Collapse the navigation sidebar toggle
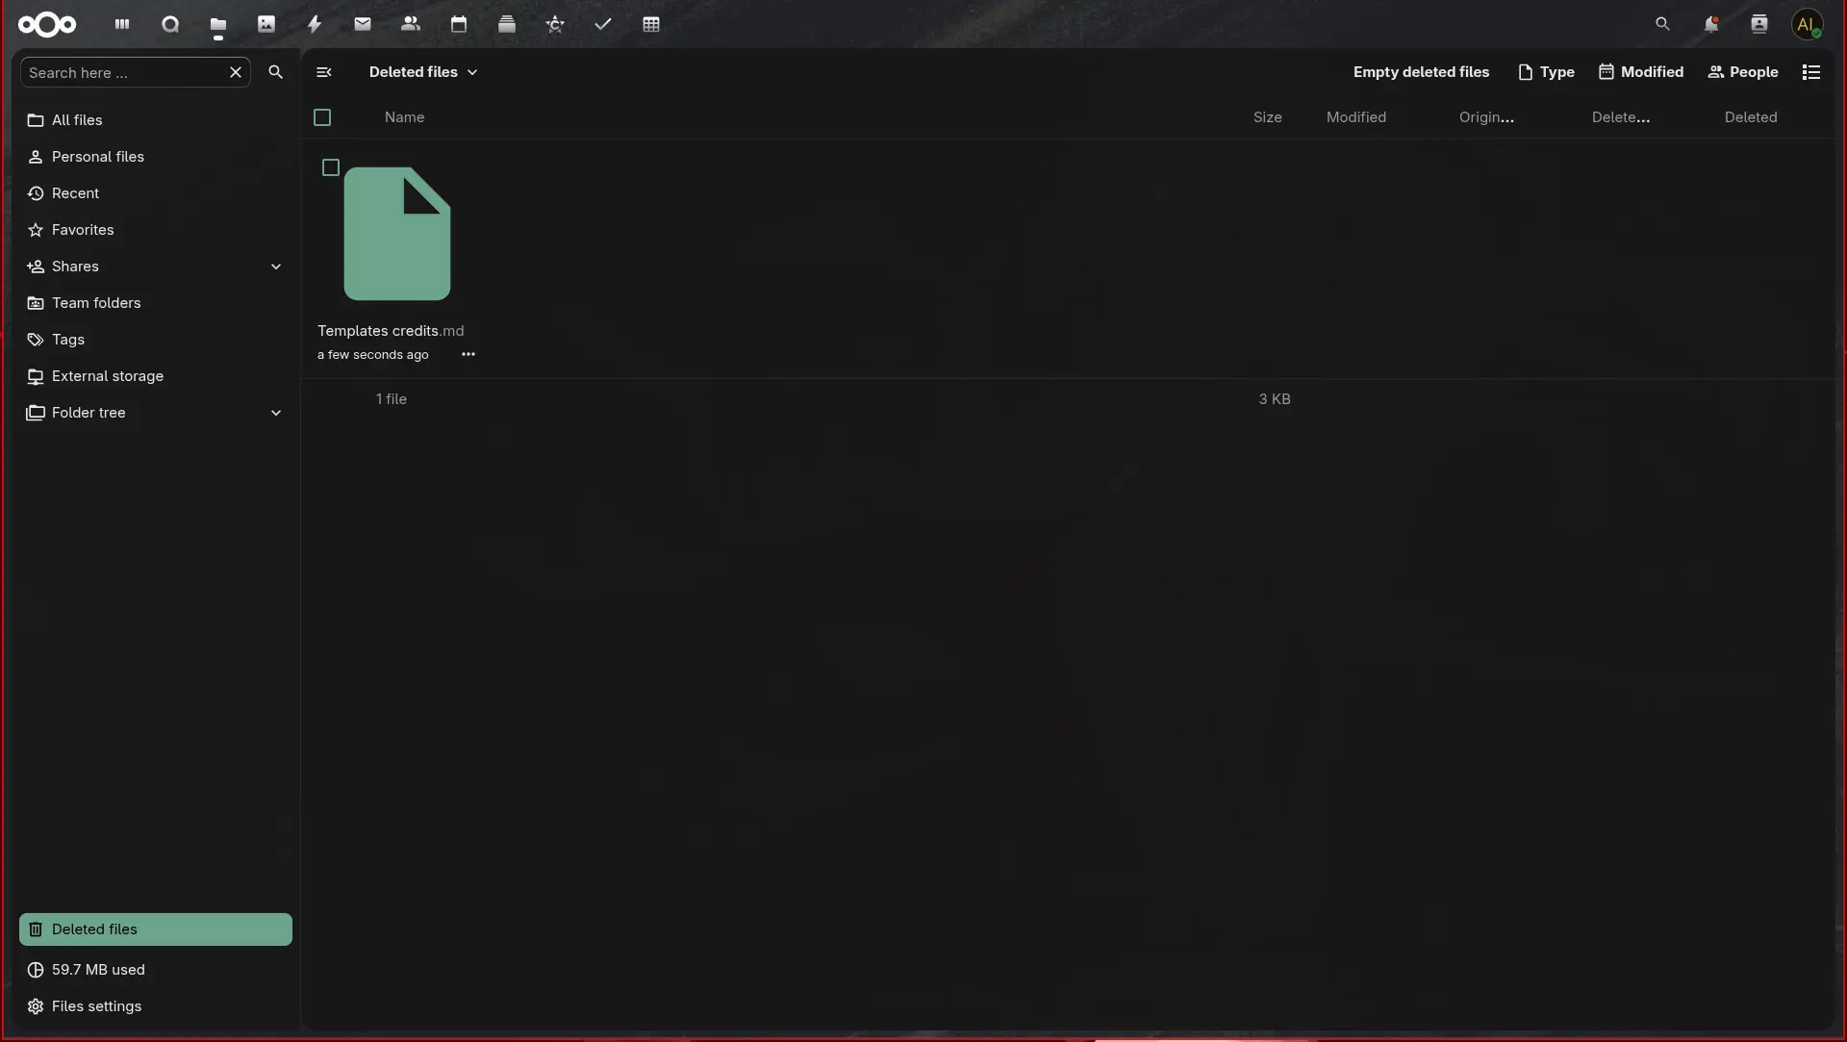The height and width of the screenshot is (1042, 1847). [324, 72]
